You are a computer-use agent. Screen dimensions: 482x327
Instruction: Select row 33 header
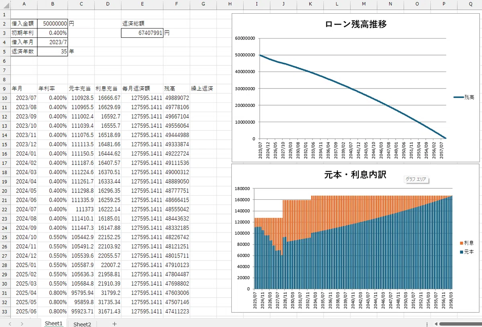[x=5, y=311]
